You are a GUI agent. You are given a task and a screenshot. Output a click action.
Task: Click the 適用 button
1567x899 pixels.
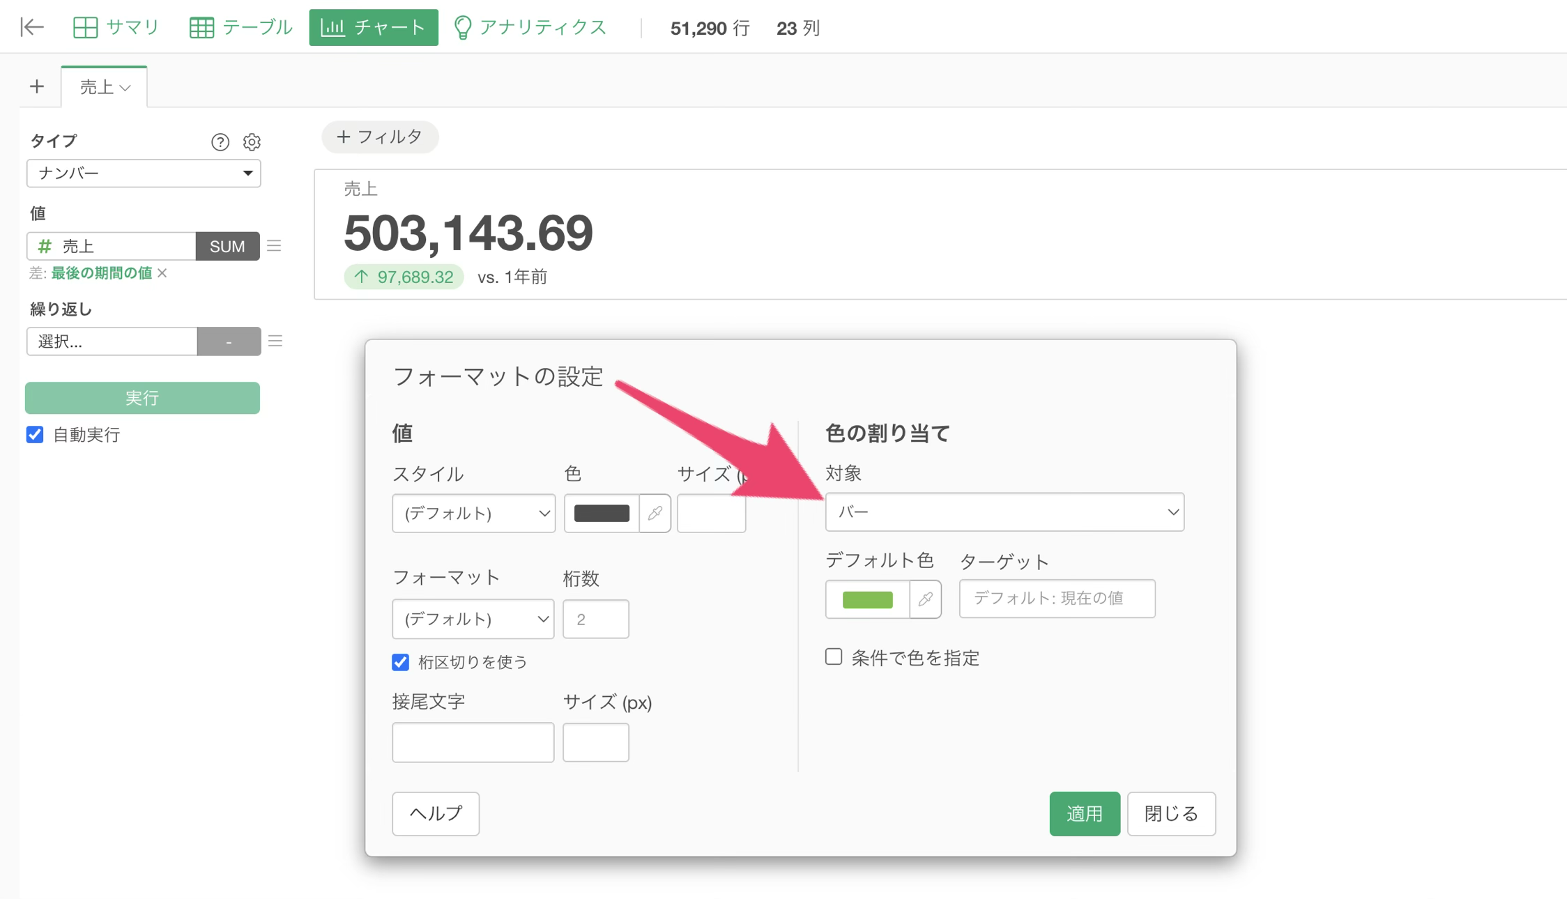1085,813
